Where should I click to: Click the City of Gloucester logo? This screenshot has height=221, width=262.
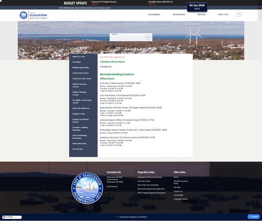click(x=34, y=15)
